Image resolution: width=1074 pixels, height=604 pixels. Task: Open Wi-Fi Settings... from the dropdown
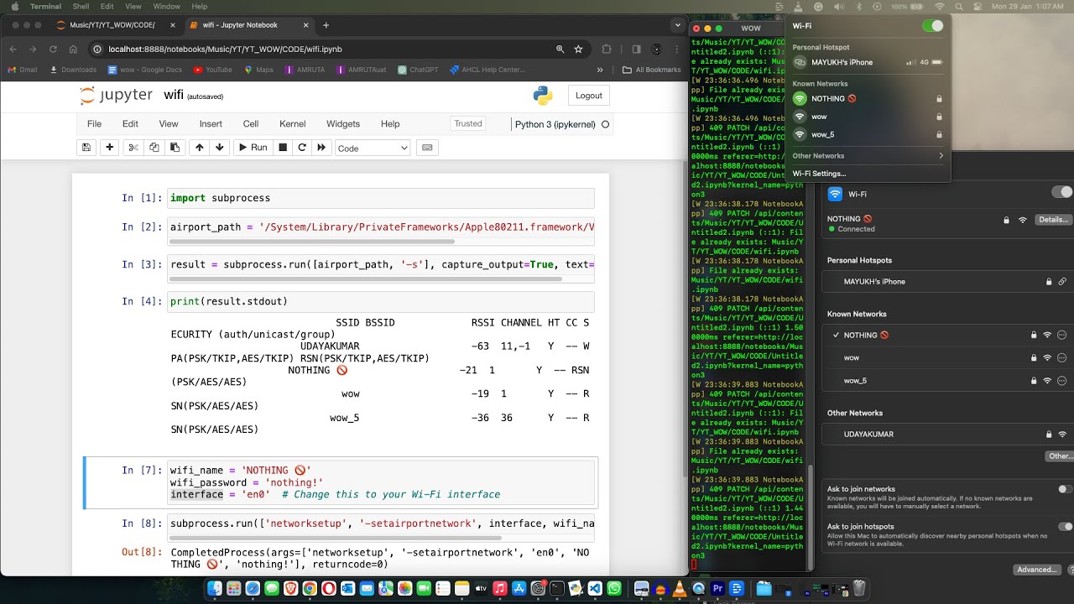(x=819, y=174)
